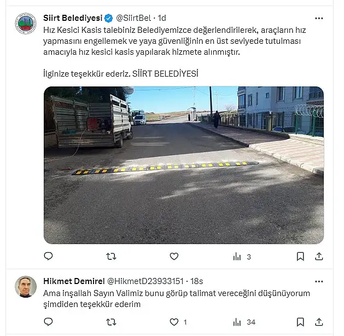
Task: Retweet Hikmet Demirel's reply
Action: 111,322
